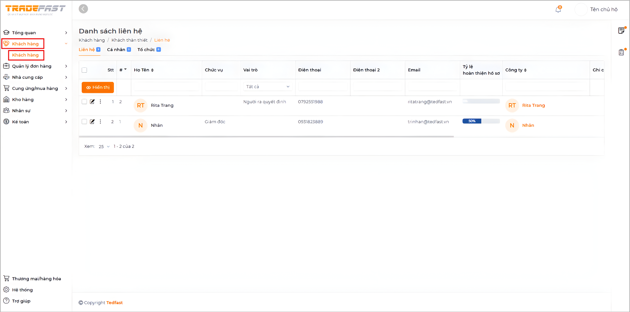The height and width of the screenshot is (312, 630).
Task: Click the Điện thoại filter input field
Action: click(323, 87)
